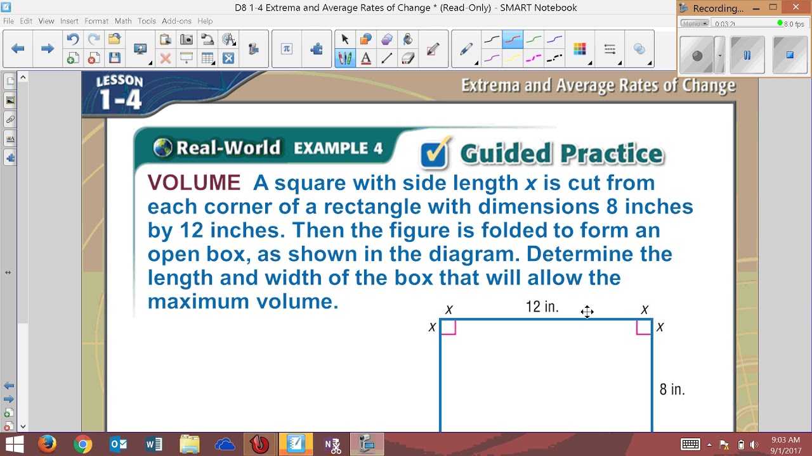Viewport: 812px width, 456px height.
Task: Select the Fill paint bucket tool
Action: pyautogui.click(x=408, y=39)
